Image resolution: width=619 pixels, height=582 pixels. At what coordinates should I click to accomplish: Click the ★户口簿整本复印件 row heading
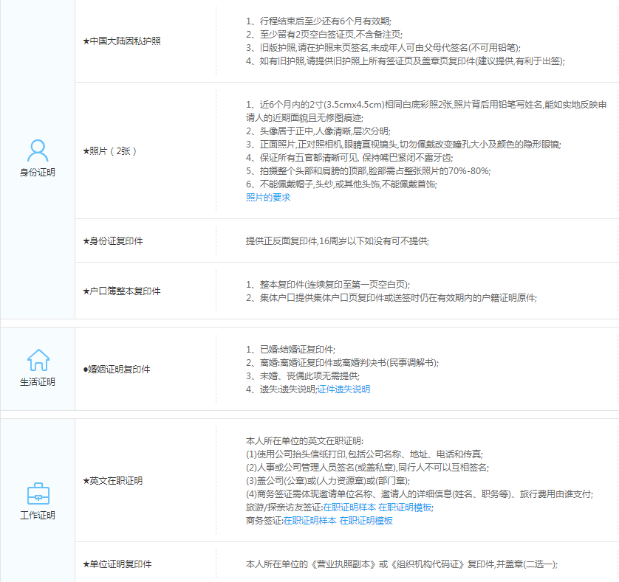click(x=121, y=291)
